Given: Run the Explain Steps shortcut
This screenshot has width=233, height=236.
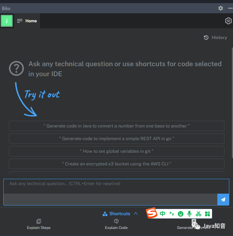Looking at the screenshot, I should (x=39, y=227).
